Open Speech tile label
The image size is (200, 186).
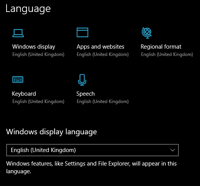point(86,94)
